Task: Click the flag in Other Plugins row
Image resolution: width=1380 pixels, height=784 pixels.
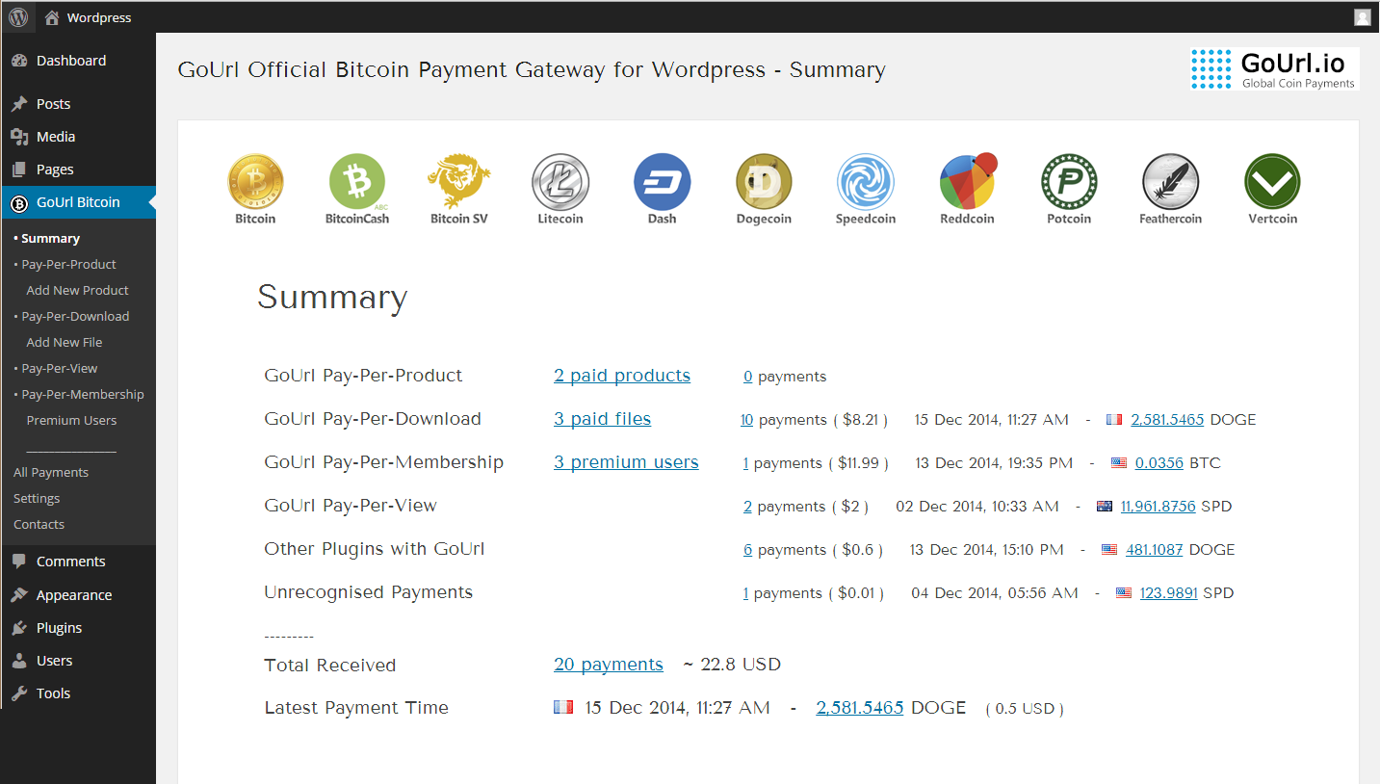Action: (x=1109, y=550)
